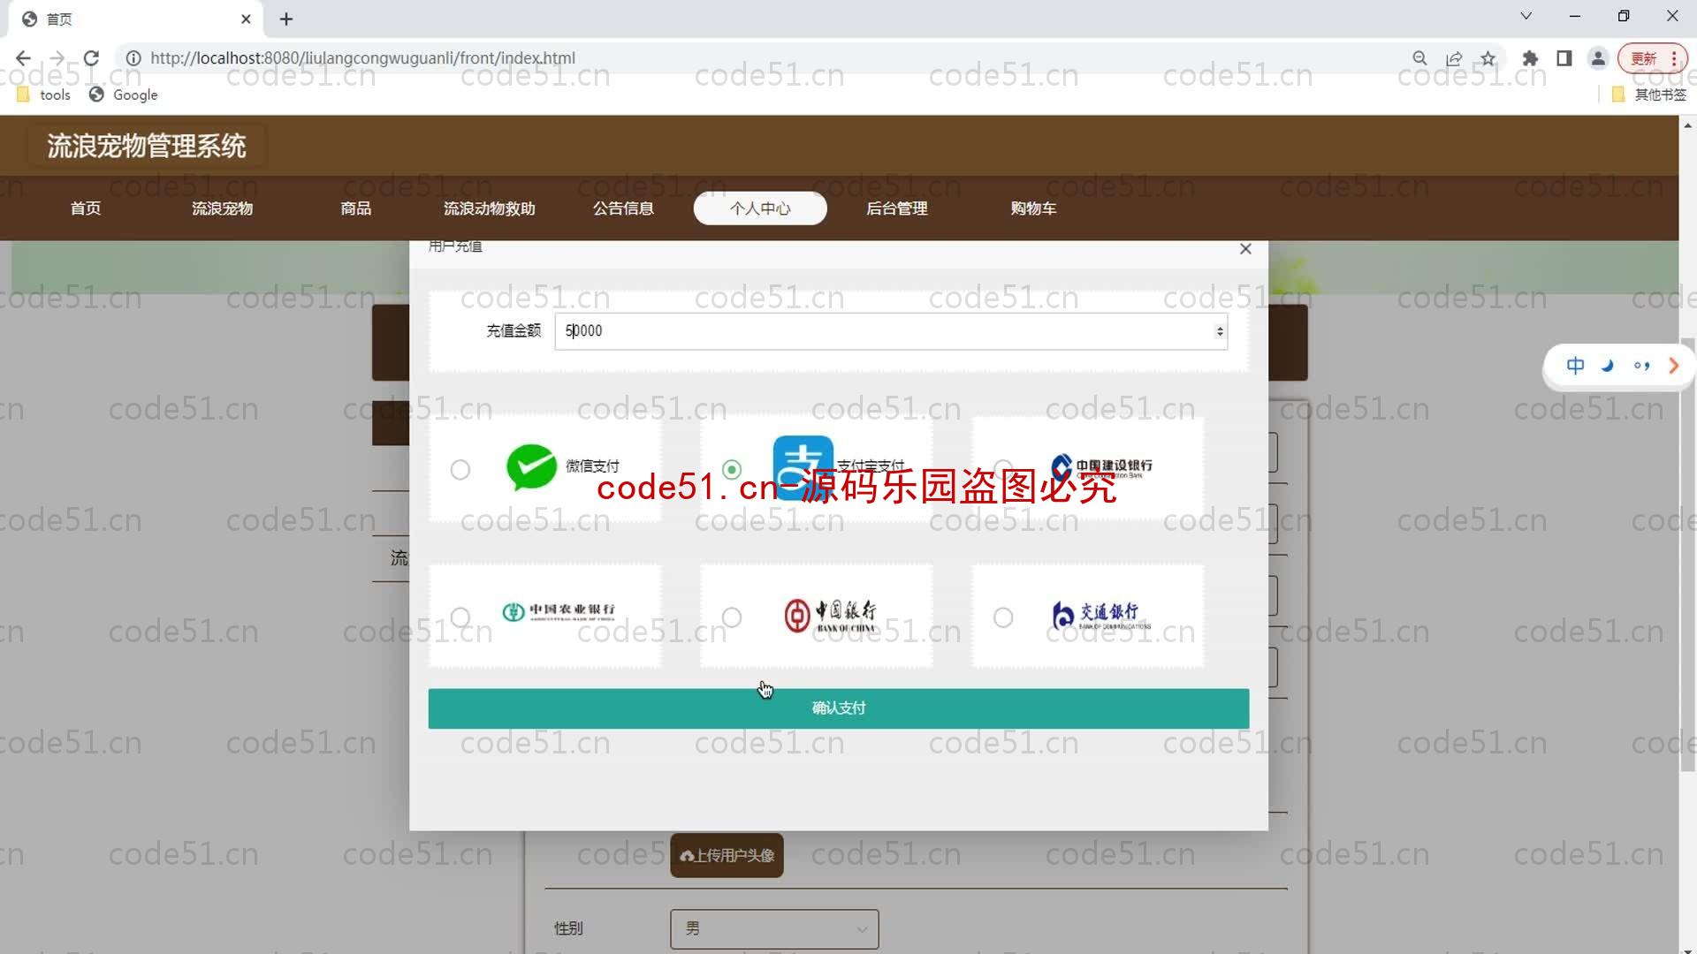Click the amount field spinner arrows
Screen dimensions: 1697x954
pos(1220,331)
